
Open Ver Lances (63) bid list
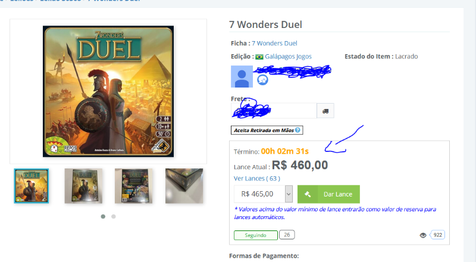point(257,179)
